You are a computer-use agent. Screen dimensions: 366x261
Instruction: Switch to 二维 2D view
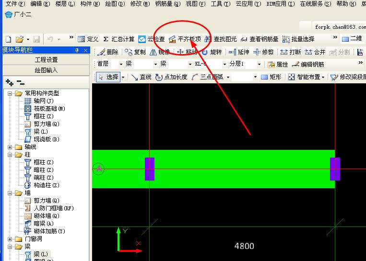tap(352, 39)
